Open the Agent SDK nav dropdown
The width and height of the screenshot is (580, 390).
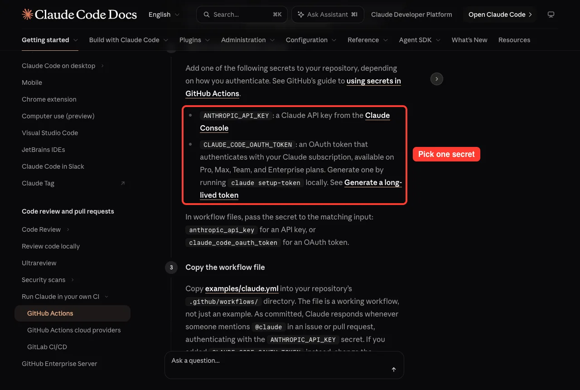click(x=420, y=40)
